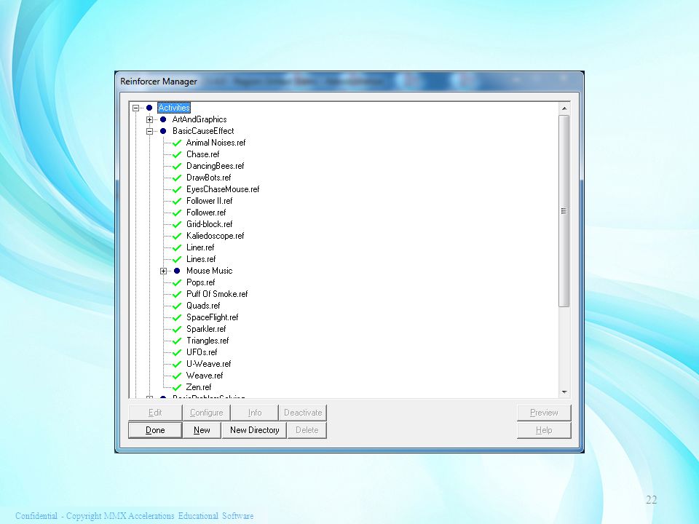Viewport: 699px width, 524px height.
Task: Click the green checkmark of Kaliedoscope.ref
Action: pos(177,236)
